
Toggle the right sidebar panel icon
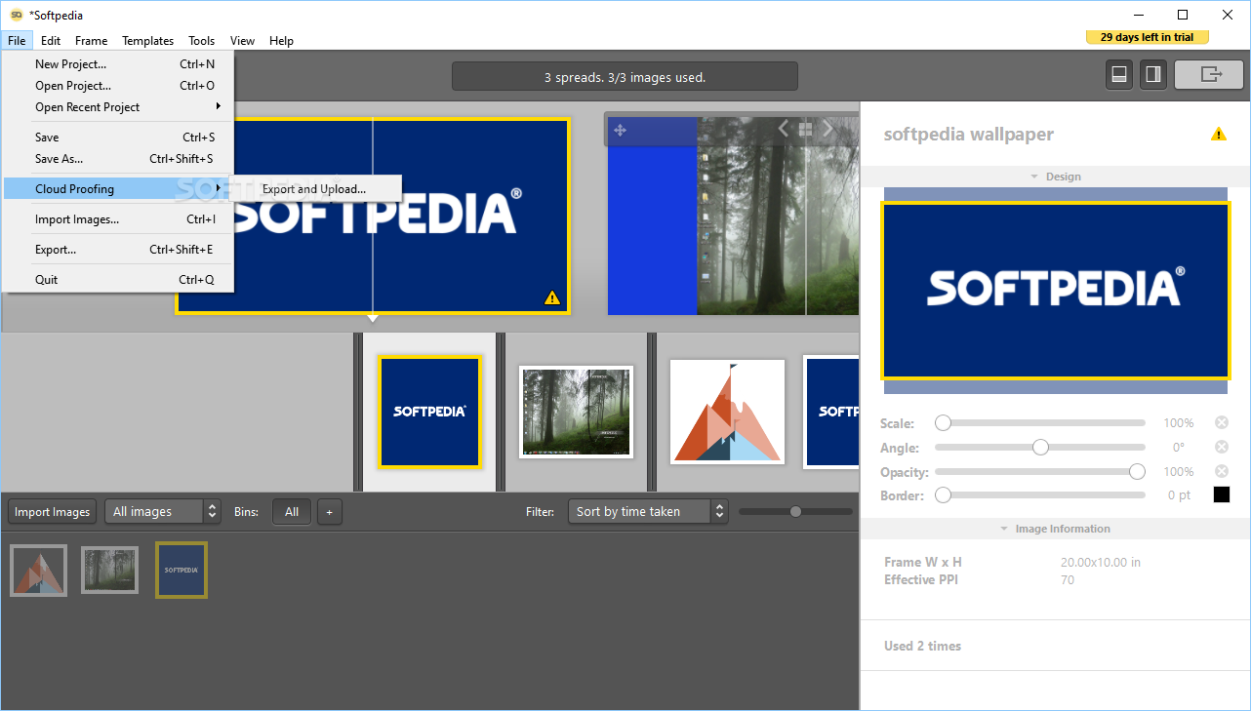click(x=1153, y=74)
